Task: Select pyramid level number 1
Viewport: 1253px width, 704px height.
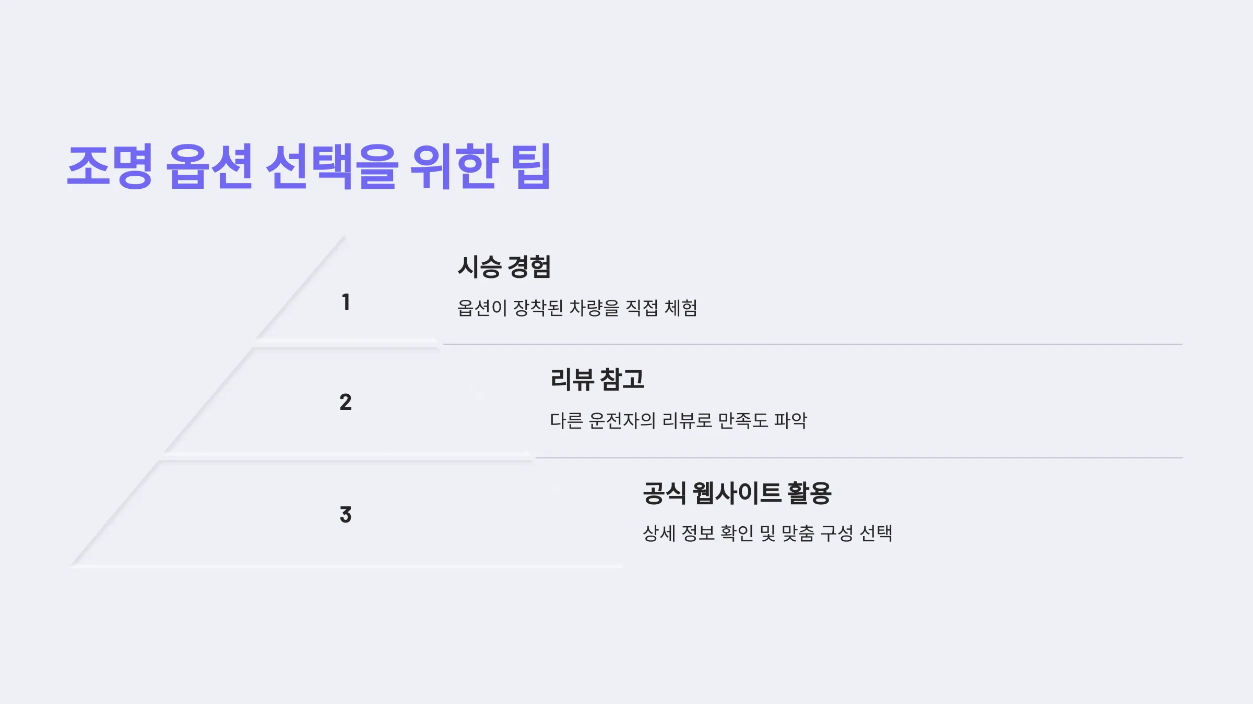Action: coord(346,302)
